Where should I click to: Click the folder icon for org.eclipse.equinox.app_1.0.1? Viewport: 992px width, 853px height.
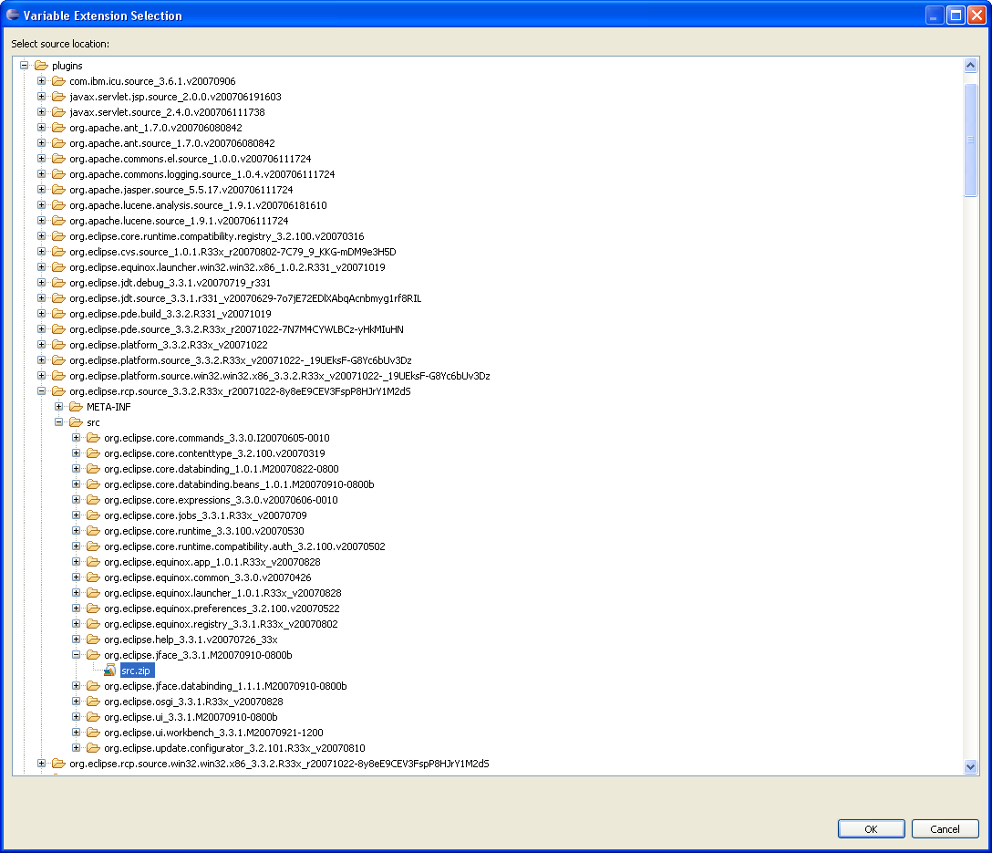(94, 561)
